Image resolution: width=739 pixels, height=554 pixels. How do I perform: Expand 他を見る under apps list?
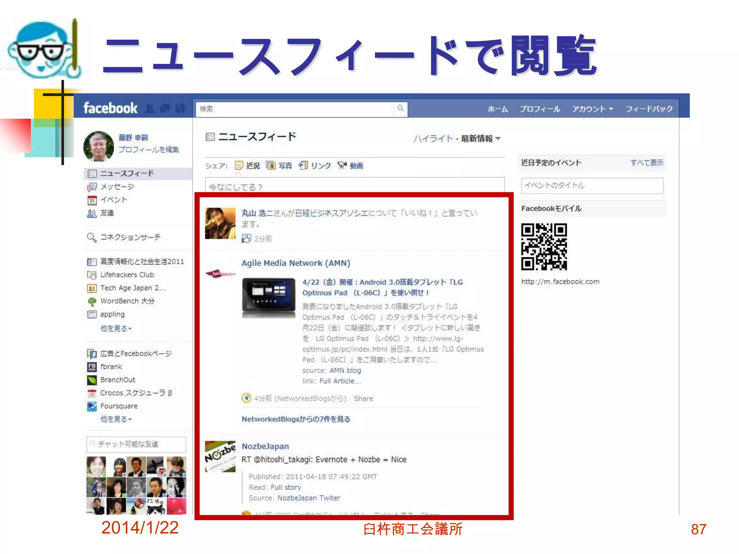116,419
